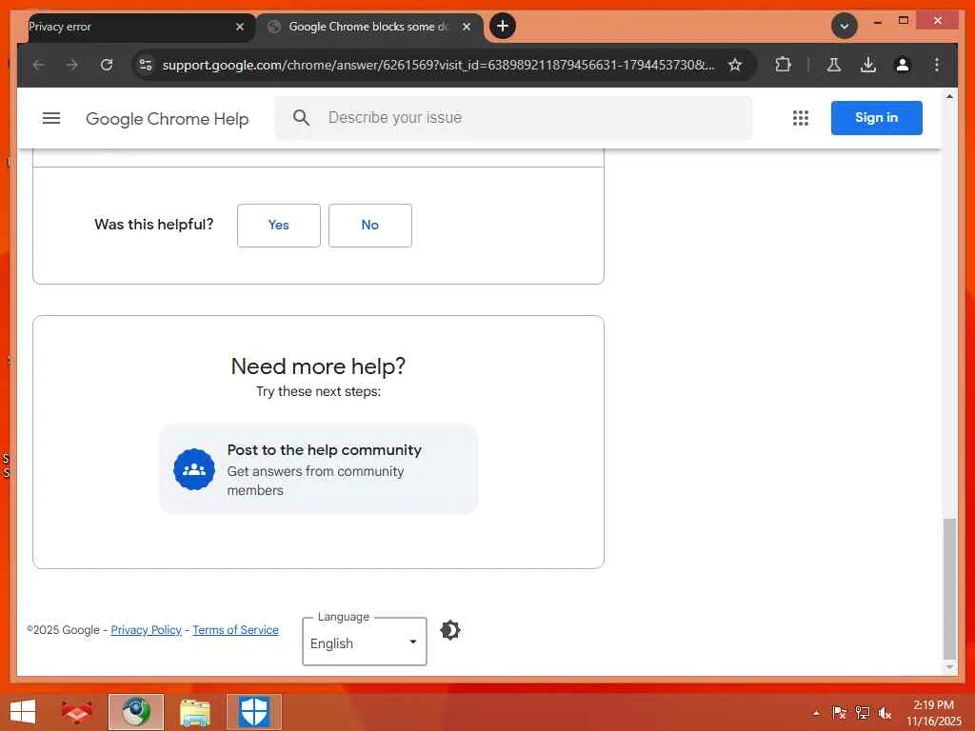975x731 pixels.
Task: Open the shield app in taskbar
Action: coord(253,712)
